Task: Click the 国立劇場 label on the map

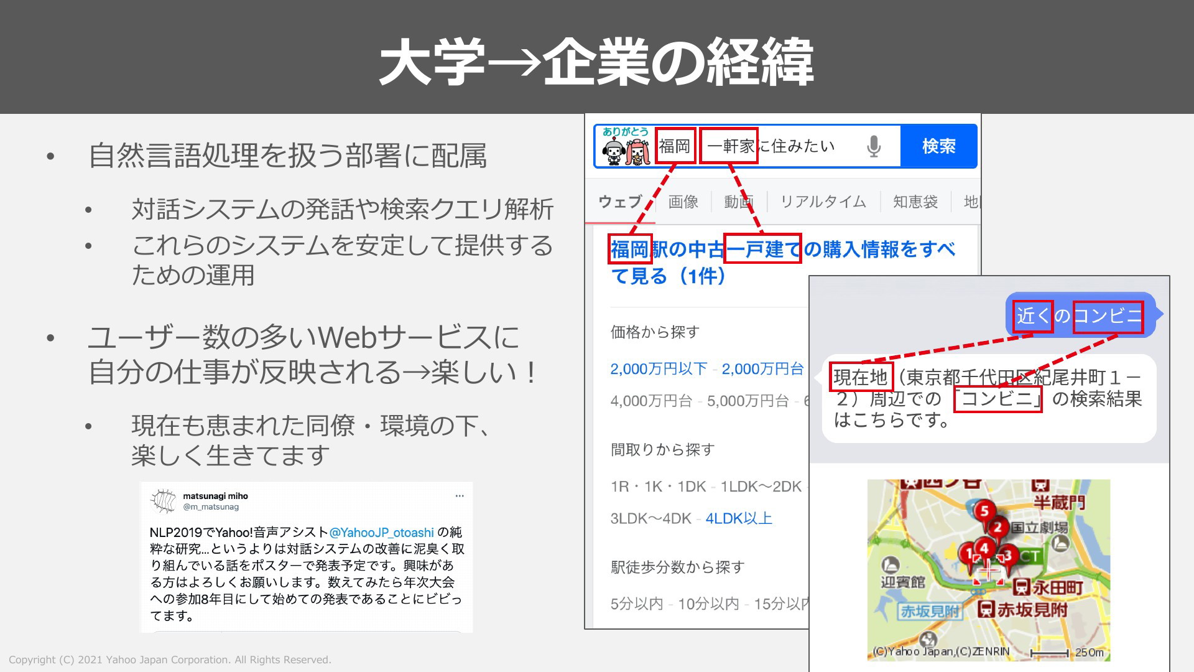Action: (x=1039, y=528)
